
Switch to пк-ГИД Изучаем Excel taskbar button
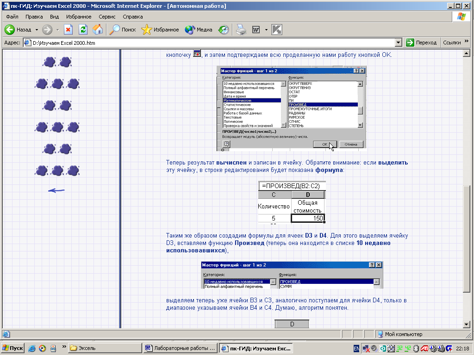click(256, 349)
